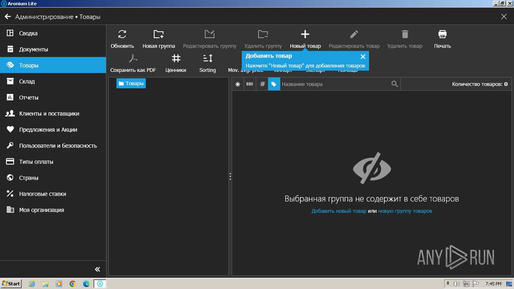514x289 pixels.
Task: Collapse the sidebar with double chevron
Action: click(x=97, y=269)
